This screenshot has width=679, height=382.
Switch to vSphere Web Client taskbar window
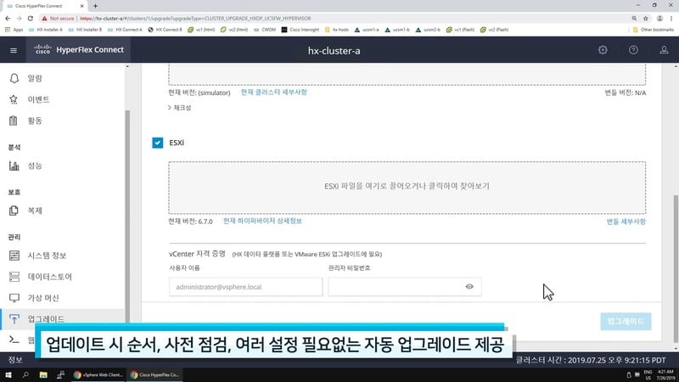tap(98, 374)
